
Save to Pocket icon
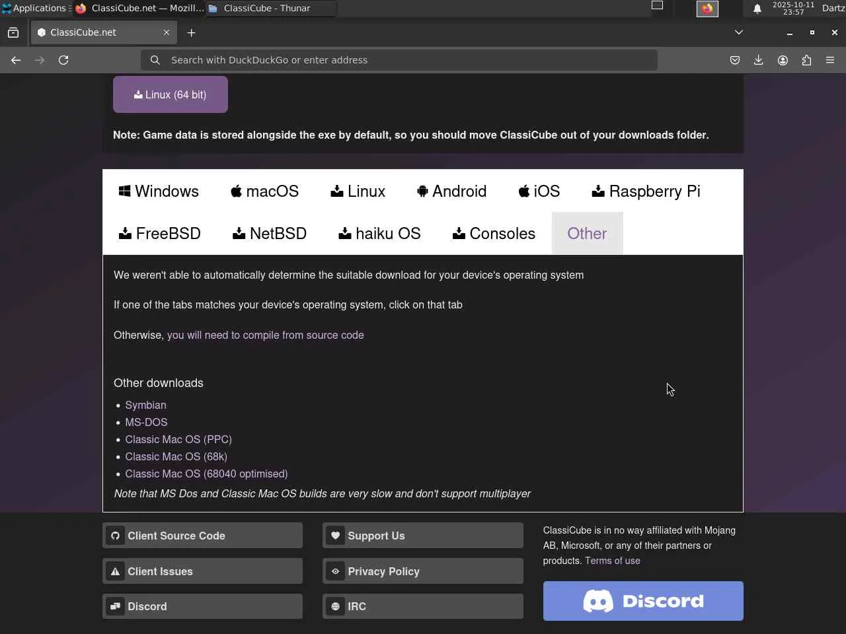734,60
